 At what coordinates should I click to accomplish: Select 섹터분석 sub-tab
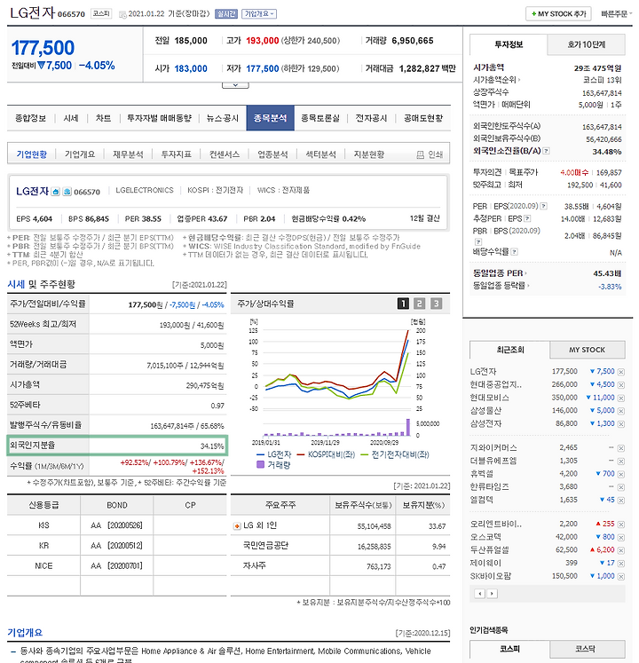pyautogui.click(x=321, y=154)
